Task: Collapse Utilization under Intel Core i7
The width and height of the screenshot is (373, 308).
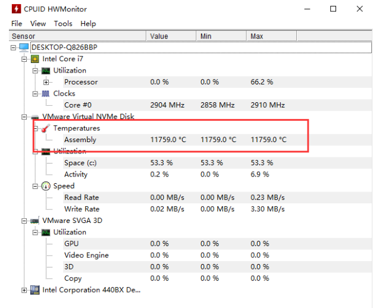Action: (x=35, y=71)
